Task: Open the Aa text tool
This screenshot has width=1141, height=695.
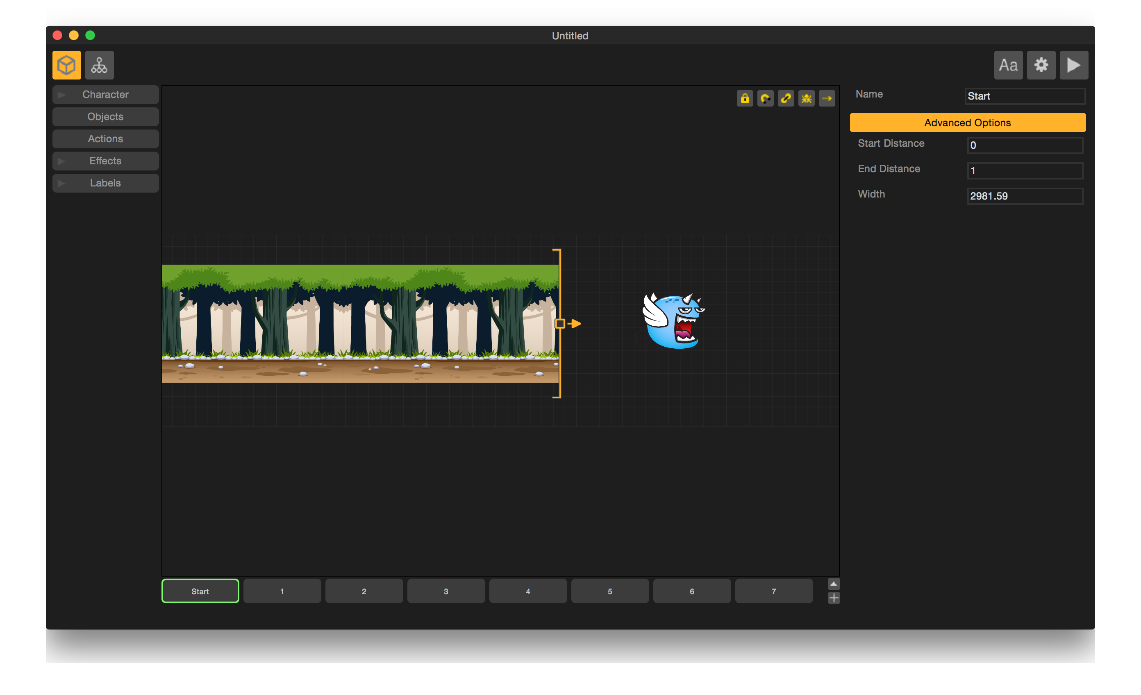Action: [x=1008, y=65]
